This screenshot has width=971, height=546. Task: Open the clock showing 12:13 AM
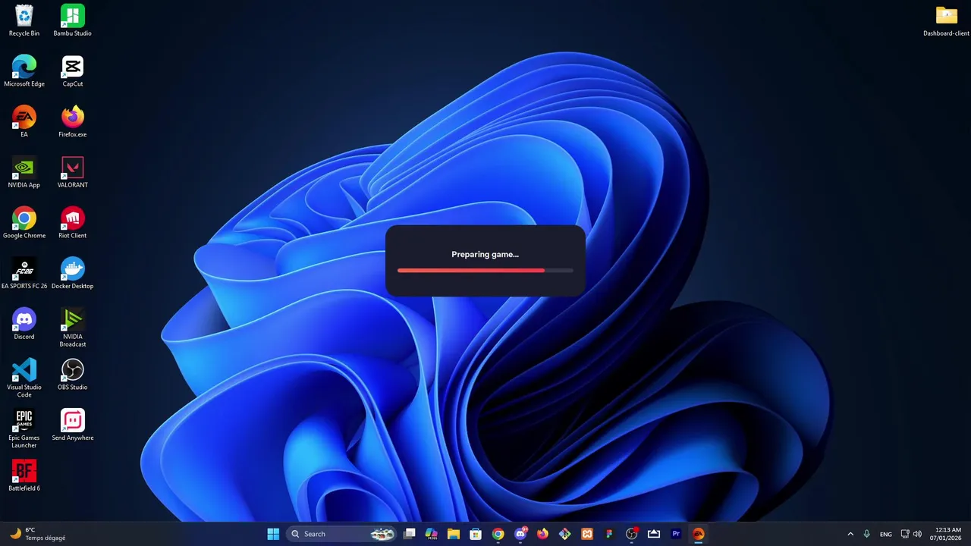coord(947,534)
